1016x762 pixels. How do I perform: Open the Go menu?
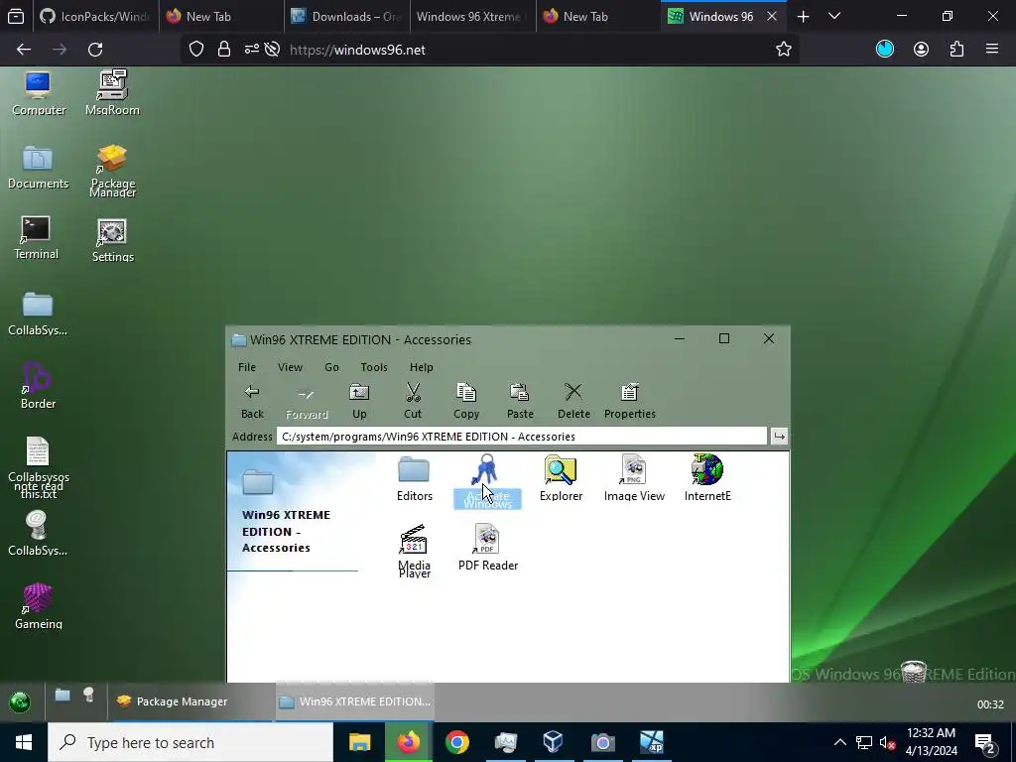(x=331, y=367)
